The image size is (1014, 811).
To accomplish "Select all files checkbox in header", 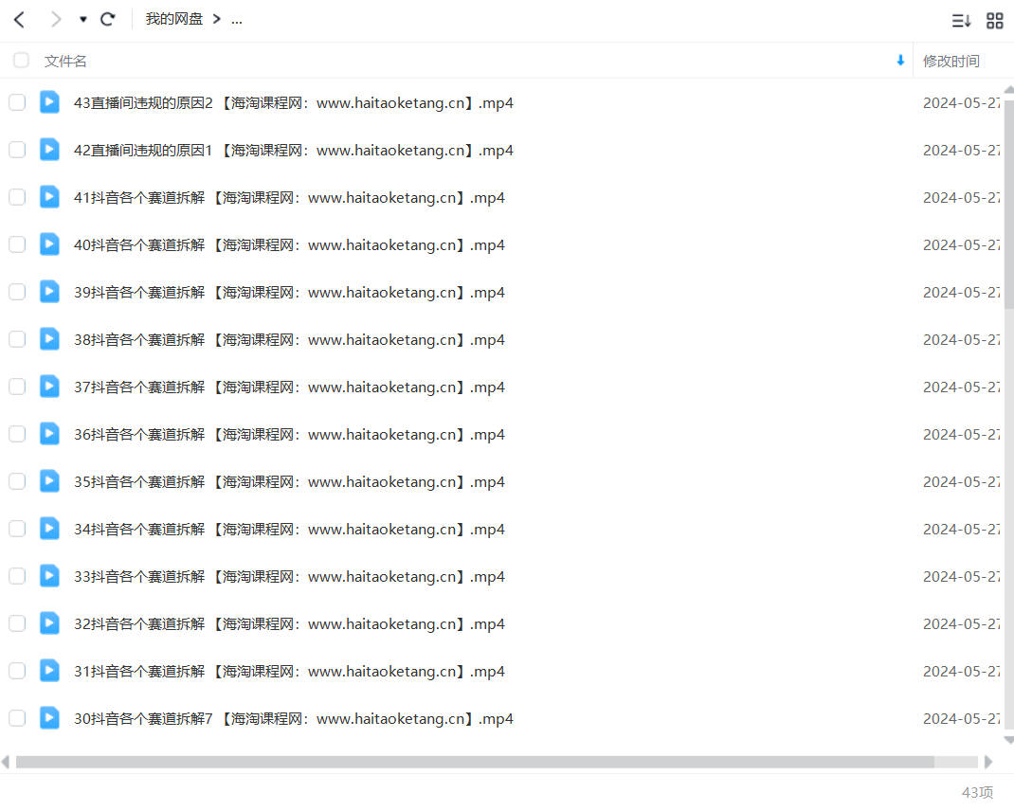I will pyautogui.click(x=22, y=60).
